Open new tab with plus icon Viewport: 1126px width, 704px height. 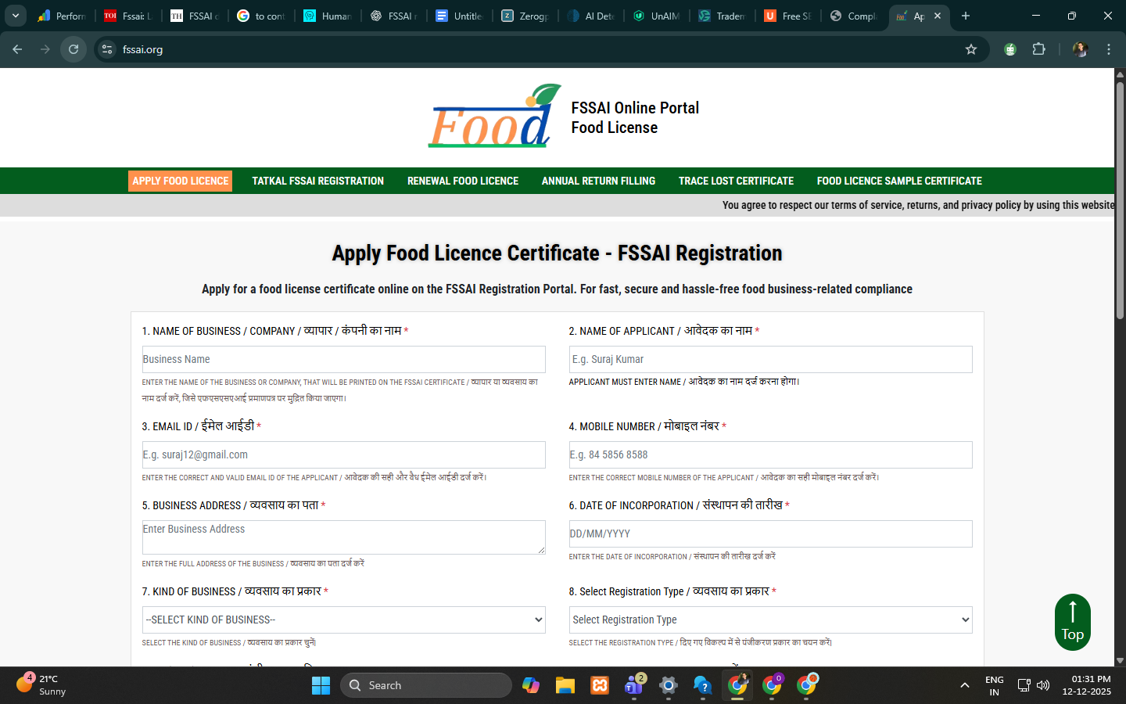pos(966,16)
